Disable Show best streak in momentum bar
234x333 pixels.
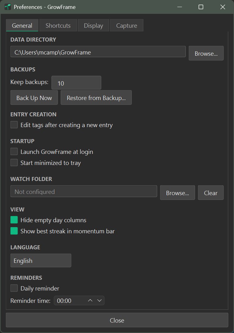click(14, 231)
